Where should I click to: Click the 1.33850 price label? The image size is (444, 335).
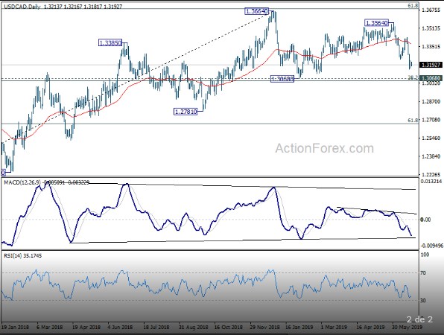(x=110, y=43)
